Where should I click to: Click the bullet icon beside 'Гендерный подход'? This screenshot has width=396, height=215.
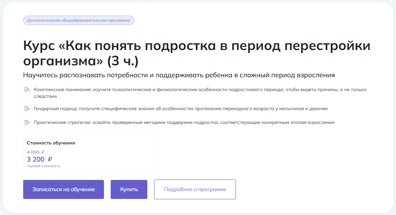27,109
